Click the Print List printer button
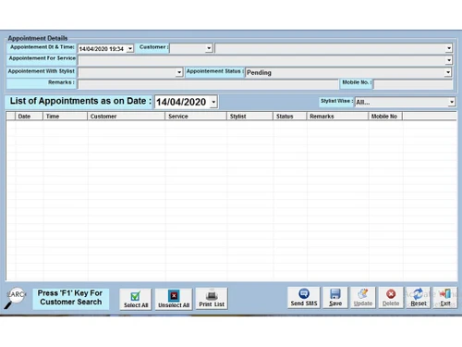This screenshot has height=347, width=462. (212, 299)
